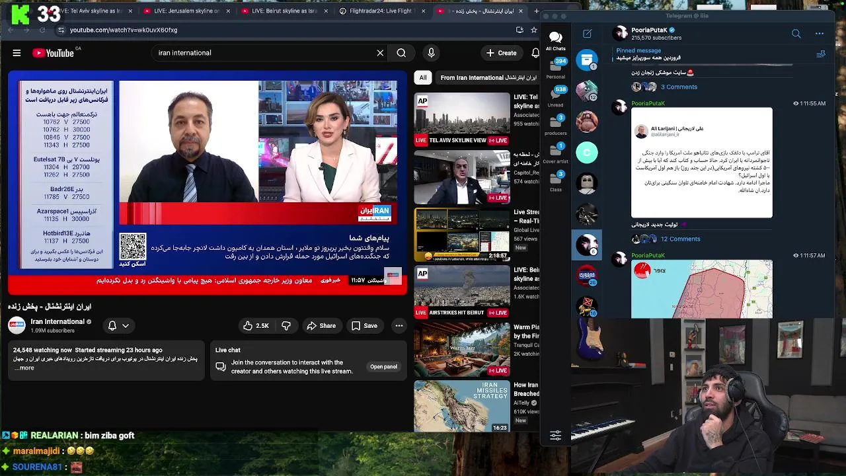View the Ali Larijani tweet image

pyautogui.click(x=702, y=163)
